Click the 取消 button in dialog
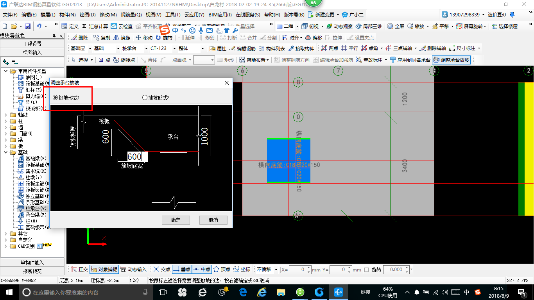This screenshot has height=300, width=534. pyautogui.click(x=213, y=220)
